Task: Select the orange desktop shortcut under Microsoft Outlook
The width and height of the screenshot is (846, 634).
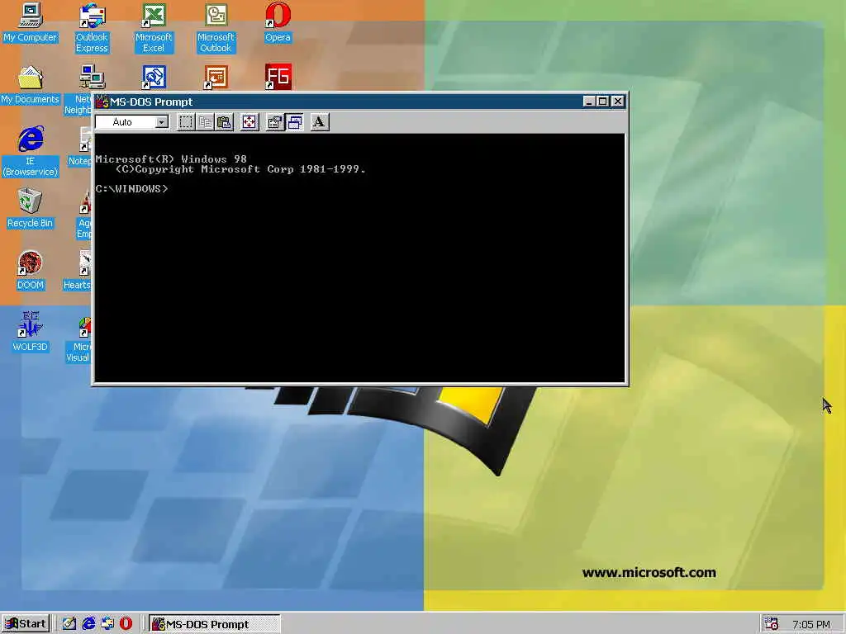Action: [x=216, y=77]
